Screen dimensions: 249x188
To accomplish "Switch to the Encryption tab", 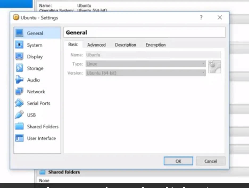I will (x=156, y=45).
